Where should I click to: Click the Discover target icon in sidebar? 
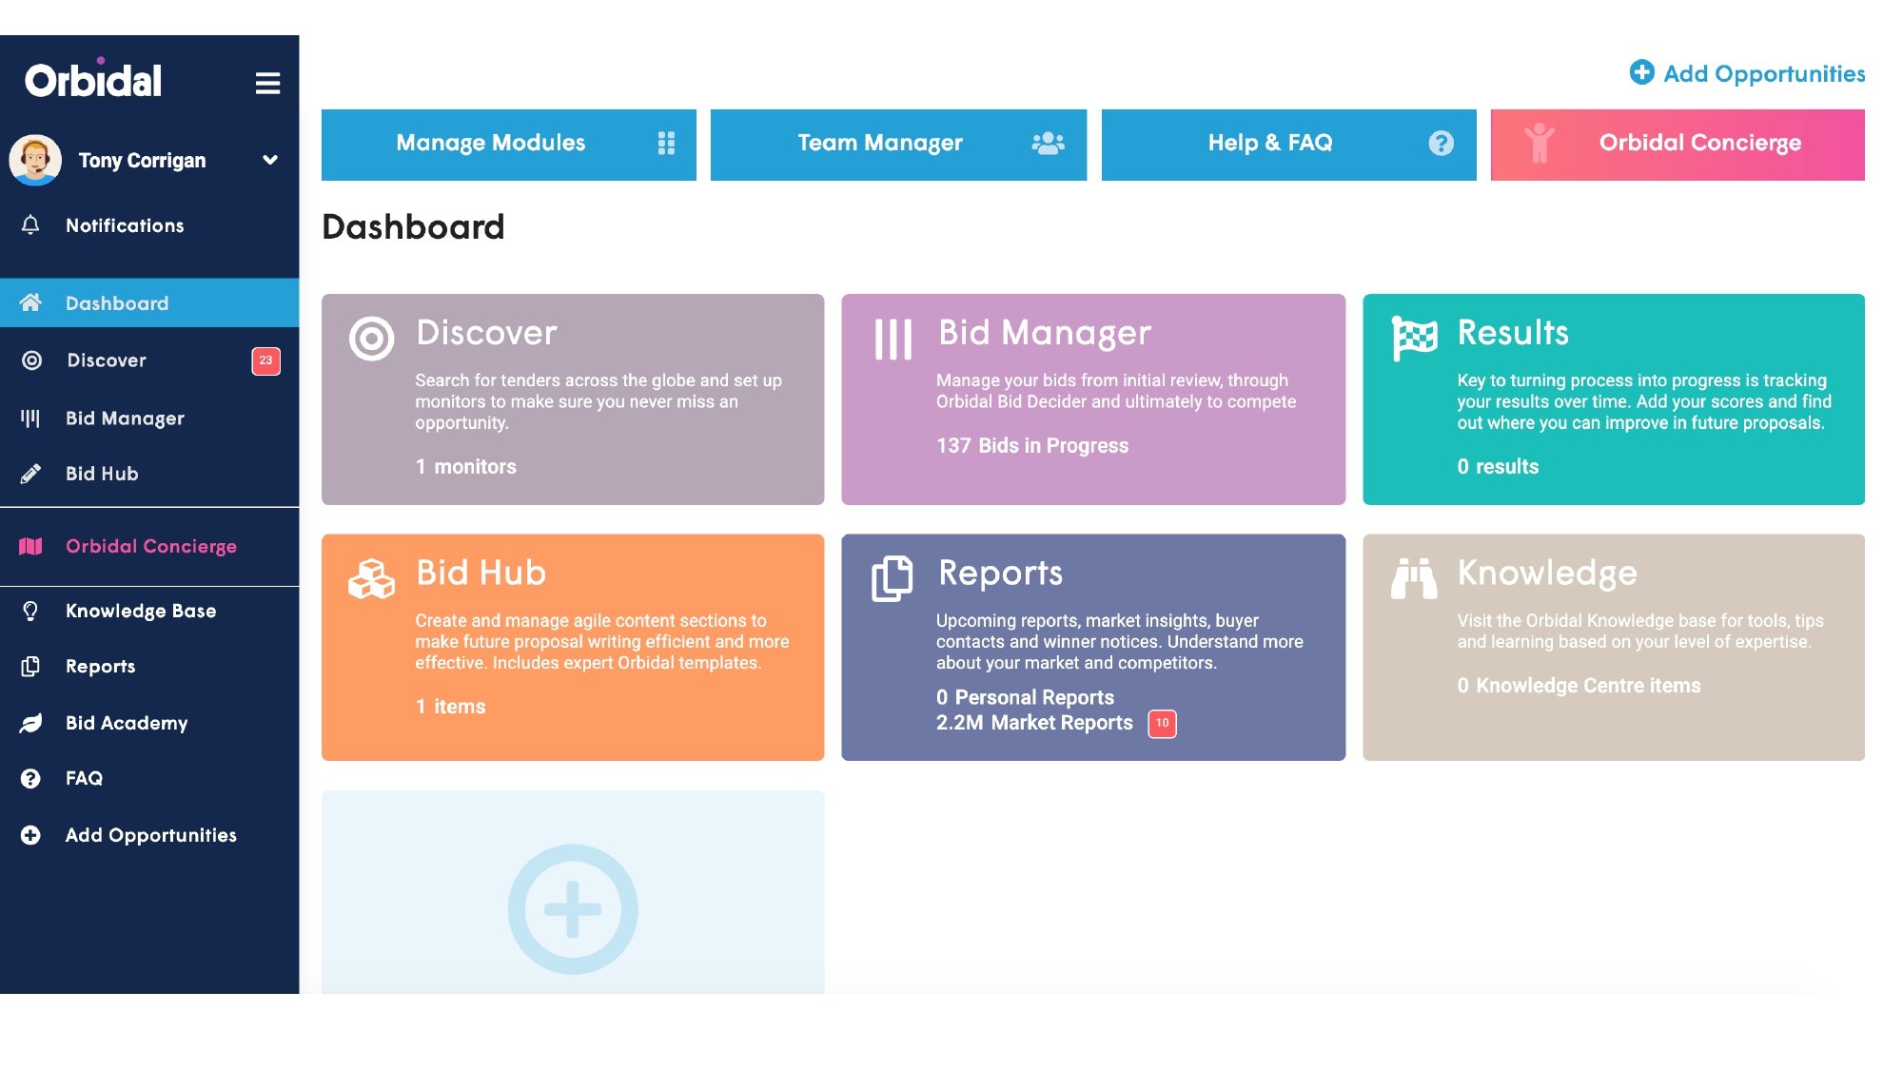[x=31, y=360]
